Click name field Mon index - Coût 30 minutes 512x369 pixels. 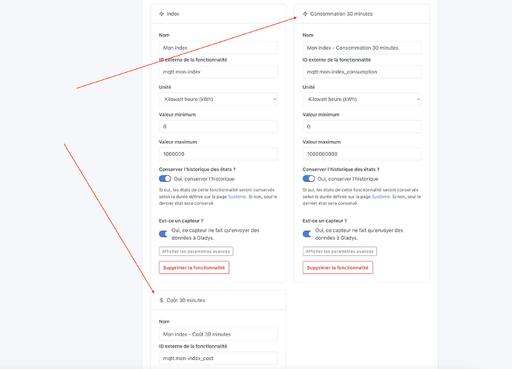tap(218, 334)
